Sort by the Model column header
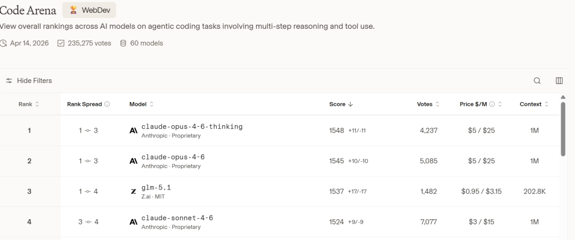575x240 pixels. coord(142,104)
